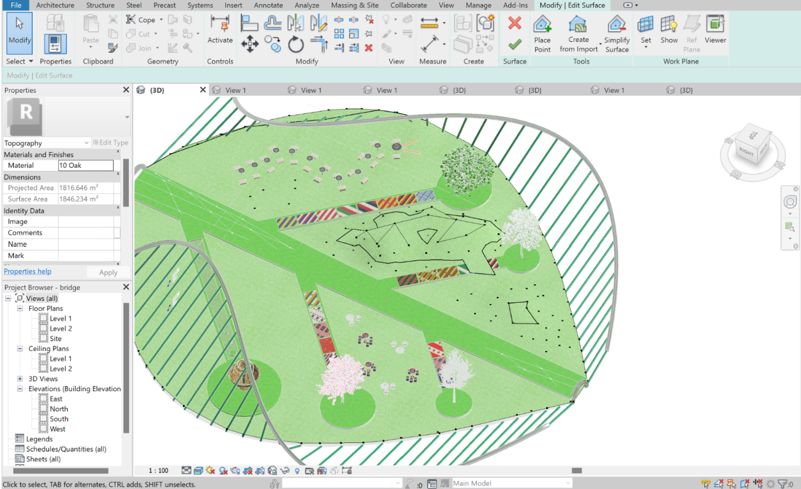
Task: Select the Rotate tool
Action: [295, 45]
